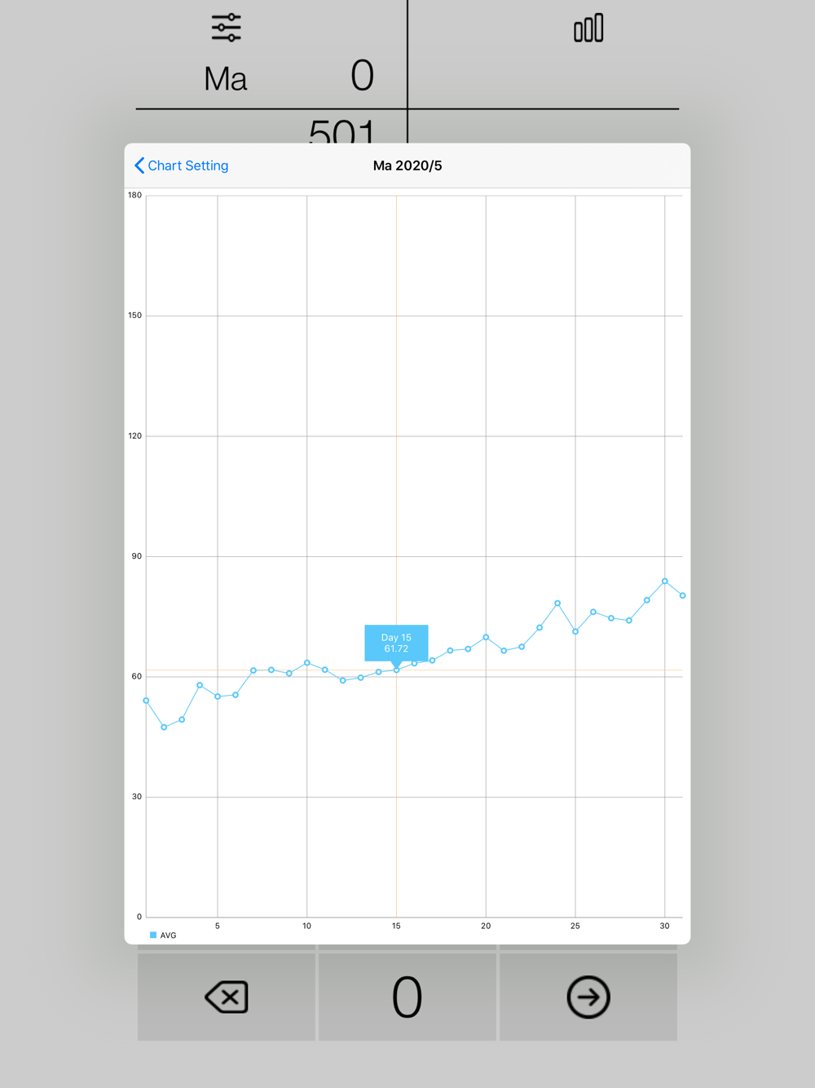Click the Ma 2020/5 chart title
815x1088 pixels.
coord(407,166)
